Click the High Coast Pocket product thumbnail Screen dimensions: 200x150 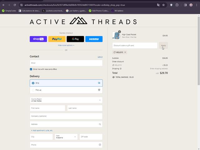pos(116,36)
